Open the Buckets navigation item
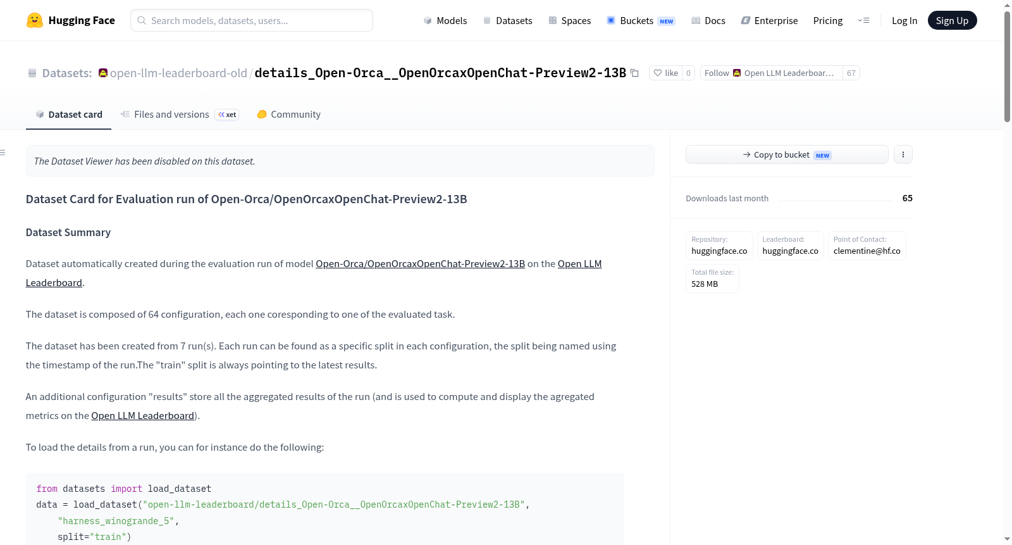 click(641, 20)
